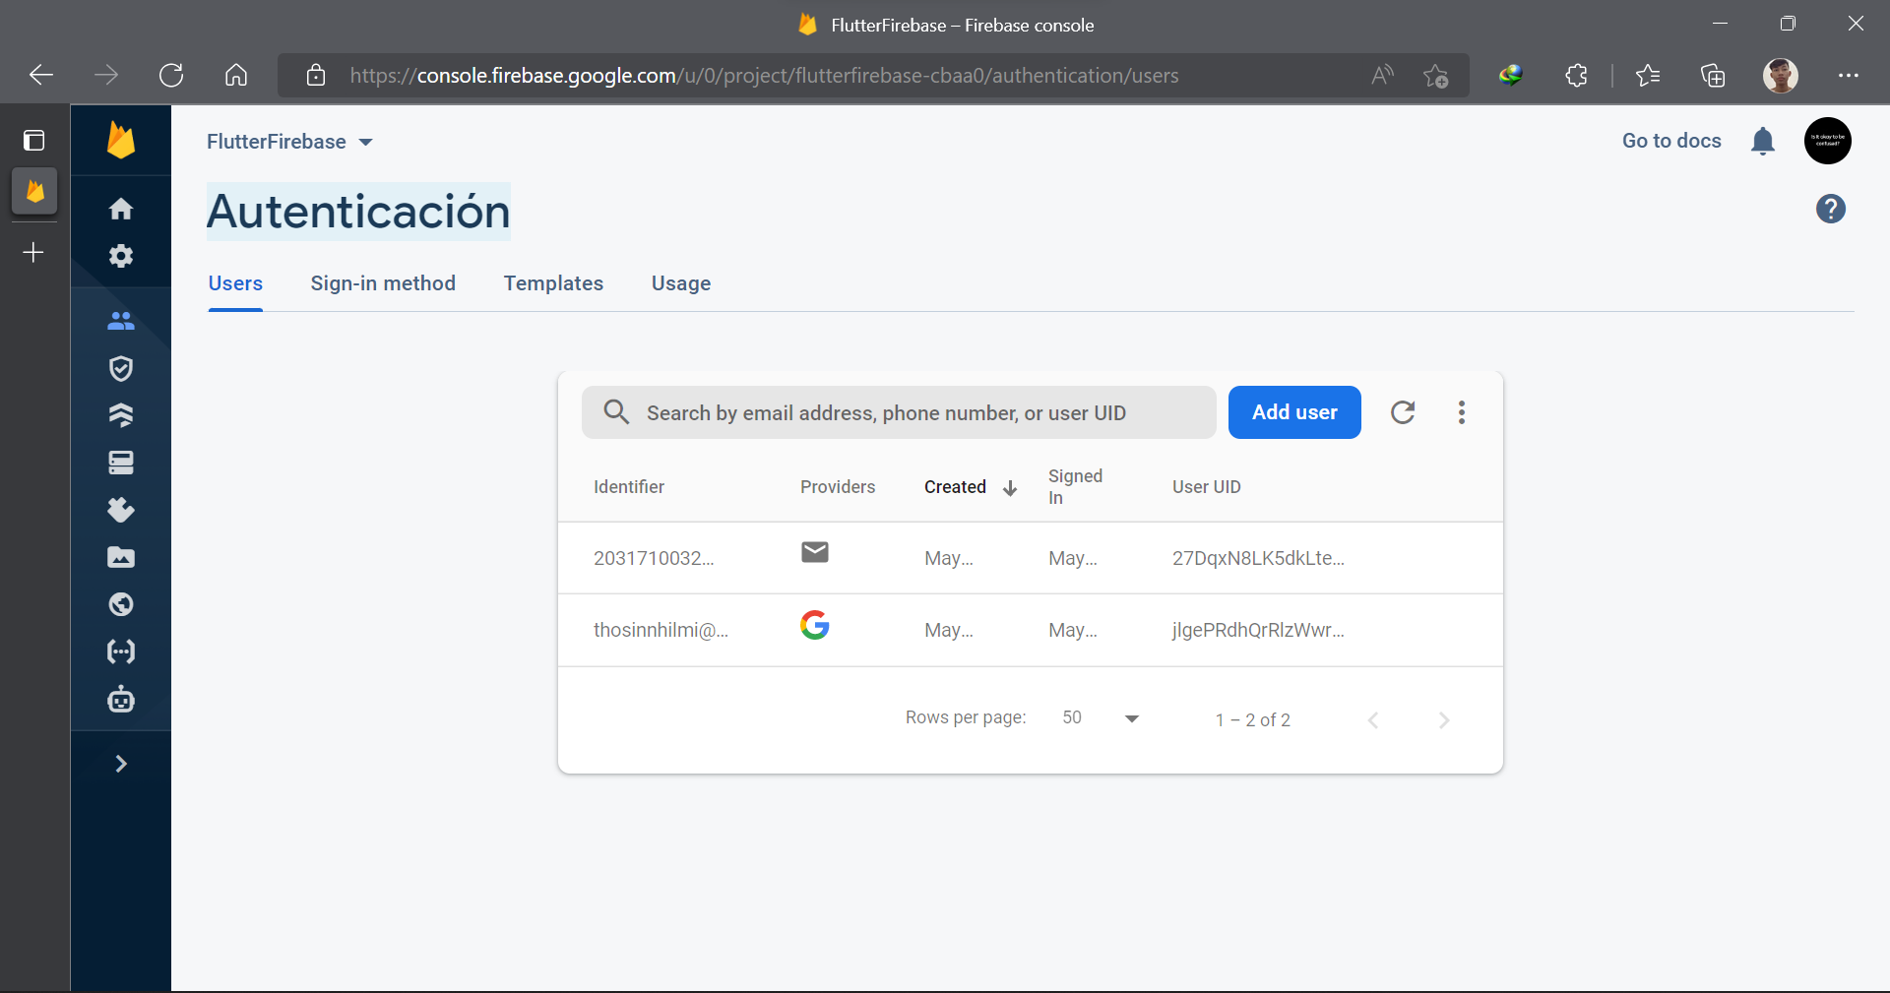Open the Authentication users panel icon
The width and height of the screenshot is (1890, 993).
coord(120,320)
